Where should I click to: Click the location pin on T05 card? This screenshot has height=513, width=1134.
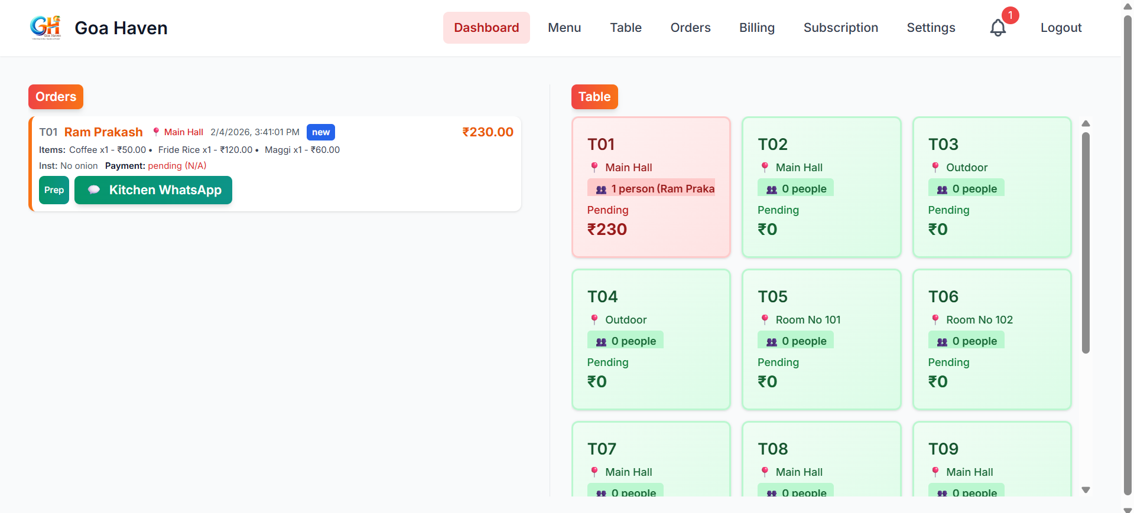[x=765, y=319]
